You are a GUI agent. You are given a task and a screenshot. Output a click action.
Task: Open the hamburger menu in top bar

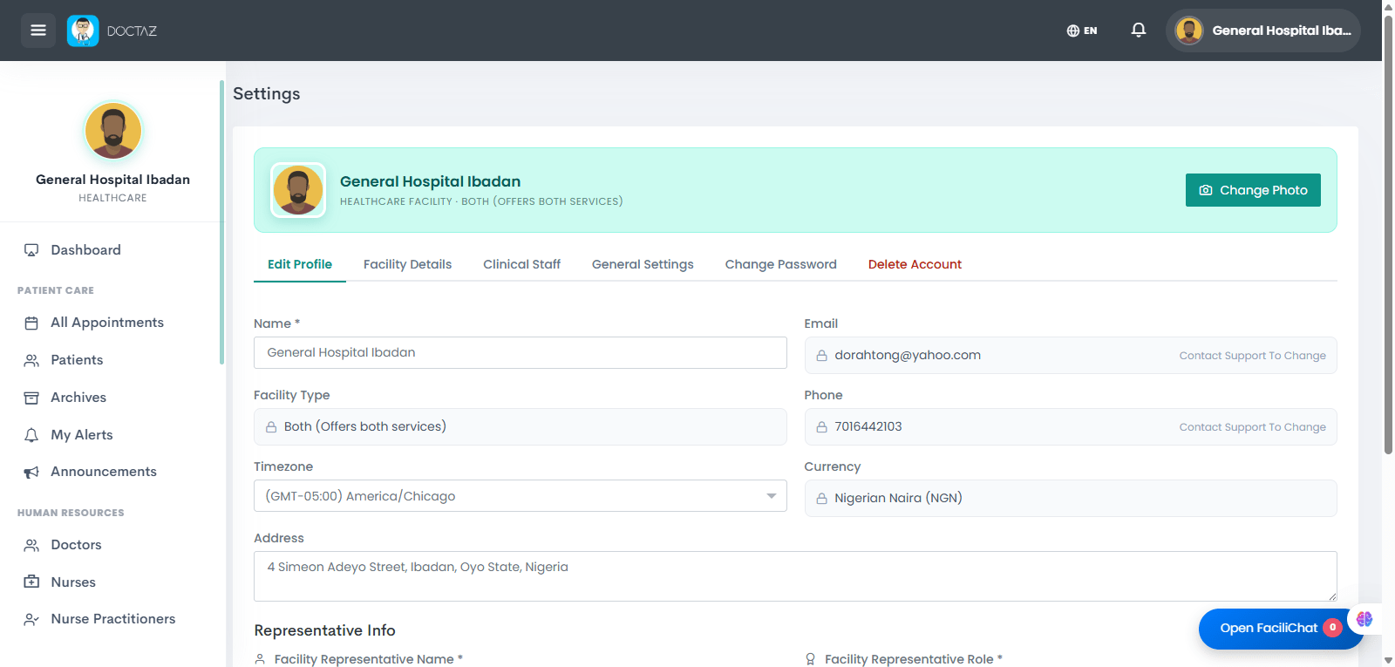click(38, 31)
